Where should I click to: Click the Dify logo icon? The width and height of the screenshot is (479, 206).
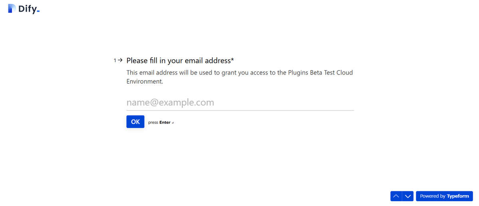pos(12,8)
